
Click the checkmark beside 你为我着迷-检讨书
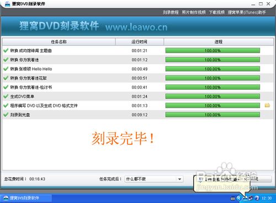pyautogui.click(x=6, y=87)
